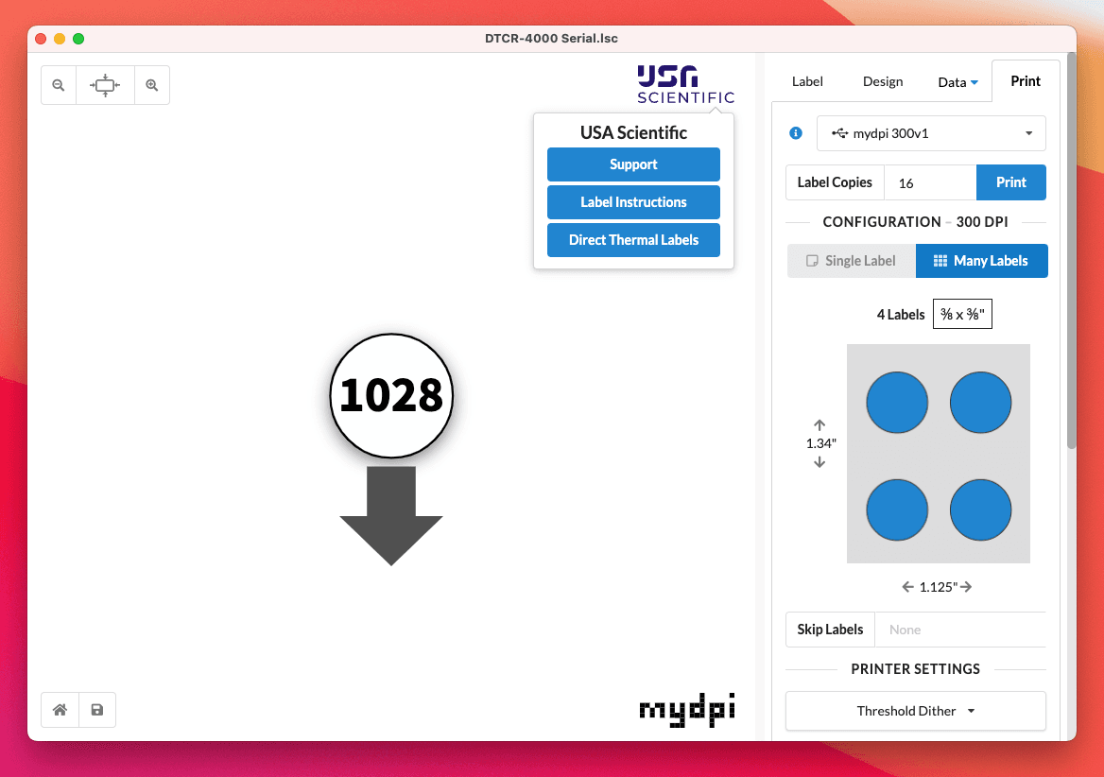Image resolution: width=1104 pixels, height=777 pixels.
Task: Click the fit-to-view icon
Action: (105, 85)
